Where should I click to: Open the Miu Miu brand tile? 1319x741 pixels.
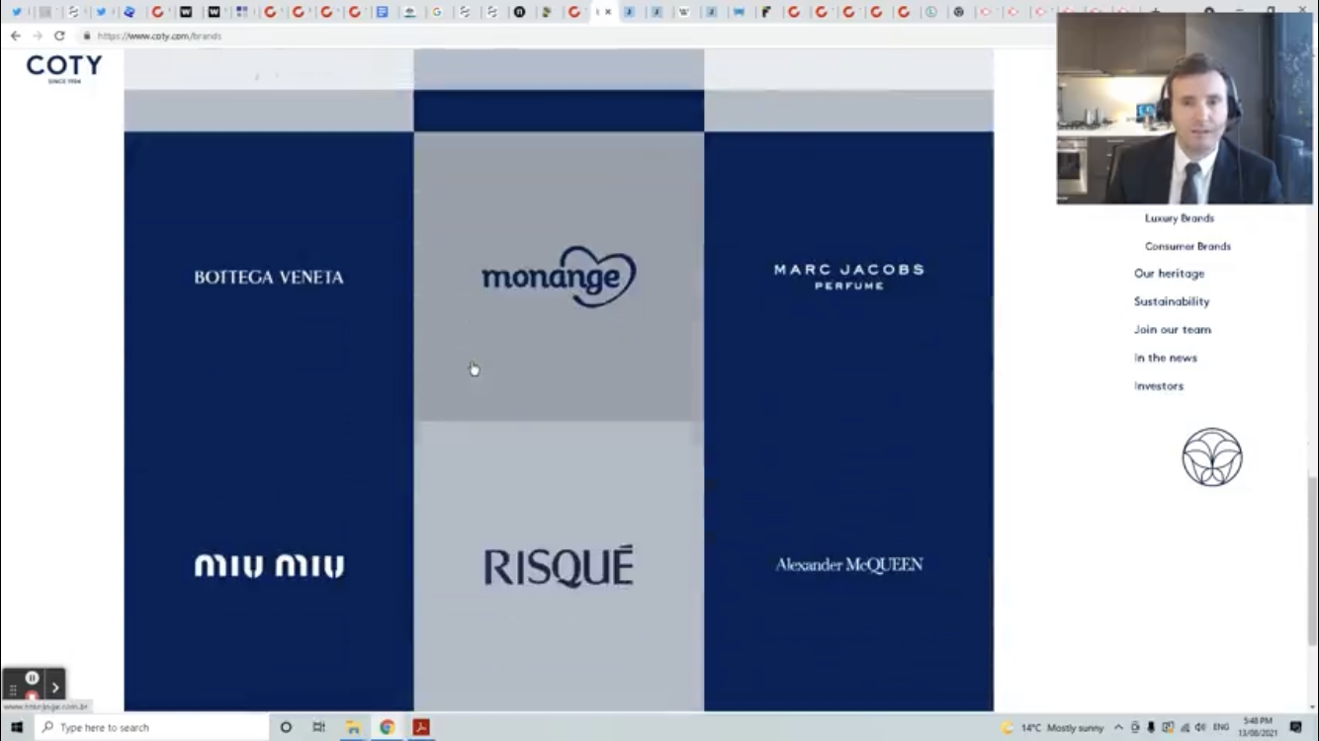click(269, 566)
